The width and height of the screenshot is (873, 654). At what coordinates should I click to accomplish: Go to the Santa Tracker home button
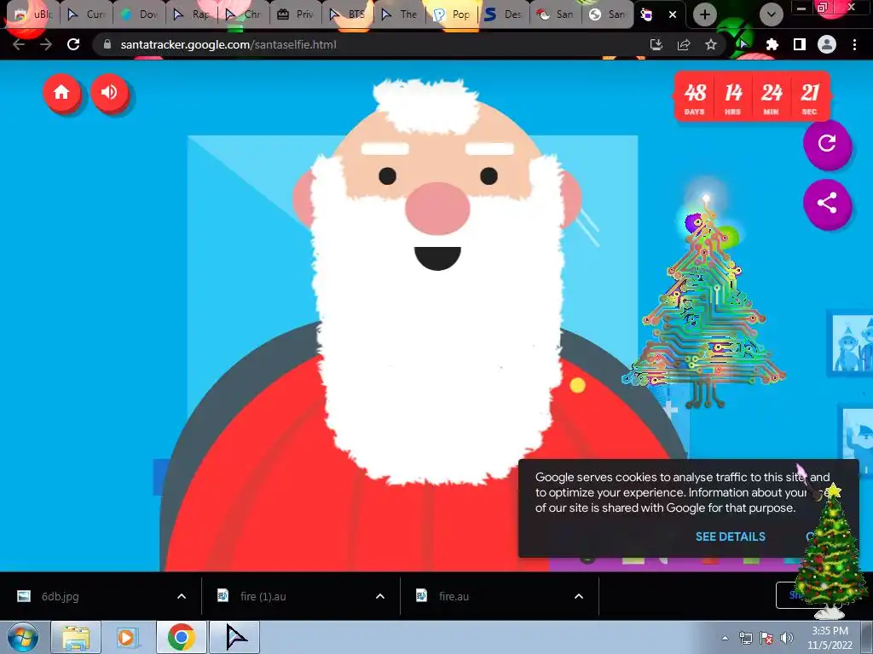(61, 92)
